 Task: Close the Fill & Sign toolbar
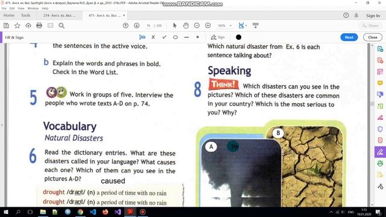(373, 37)
